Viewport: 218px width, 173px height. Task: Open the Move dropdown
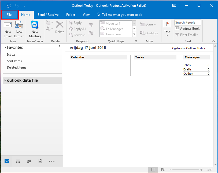click(148, 25)
